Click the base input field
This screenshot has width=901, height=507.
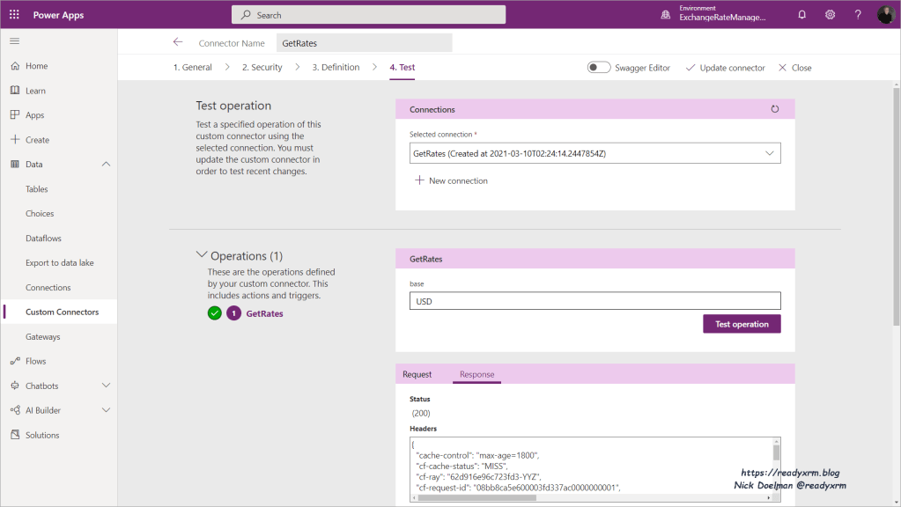pyautogui.click(x=595, y=301)
